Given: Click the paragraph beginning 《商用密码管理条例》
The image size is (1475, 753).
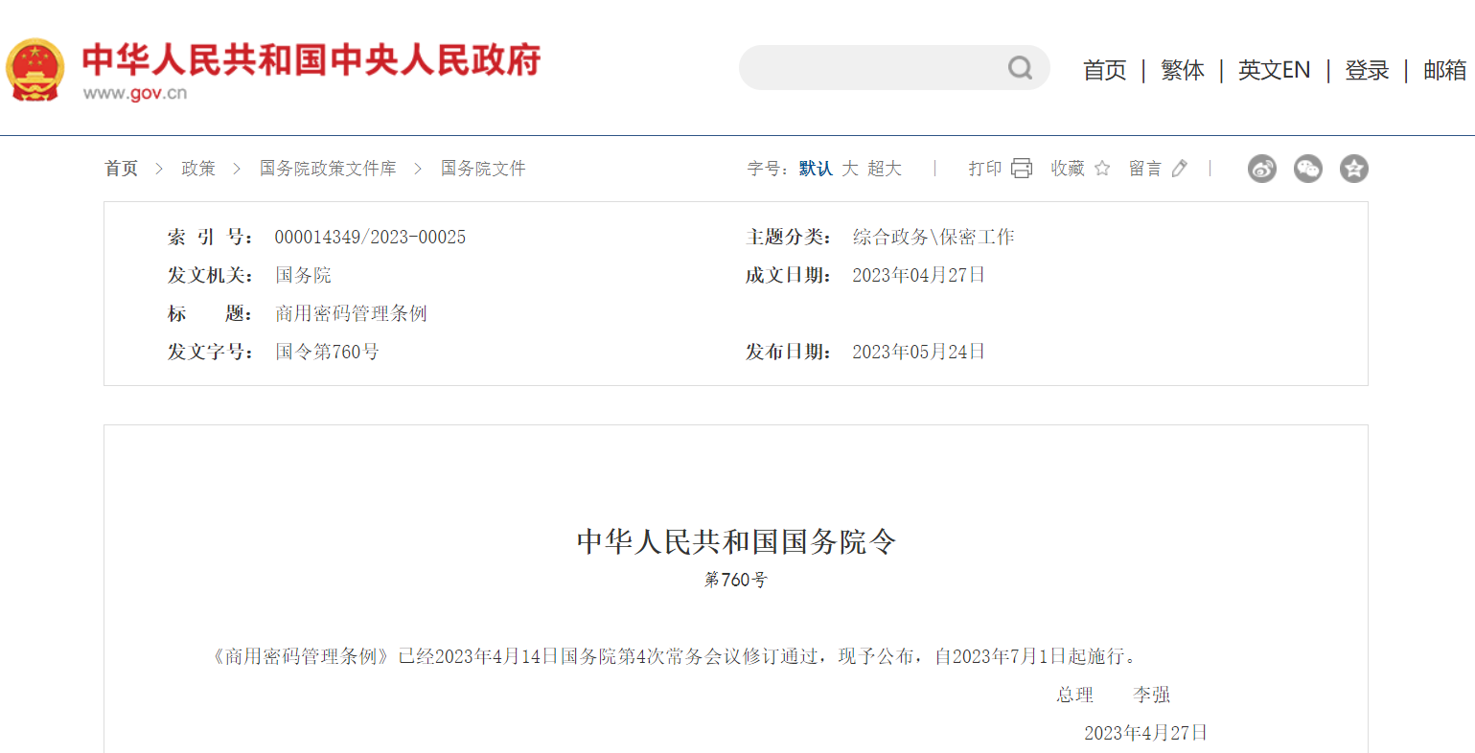Looking at the screenshot, I should point(674,657).
